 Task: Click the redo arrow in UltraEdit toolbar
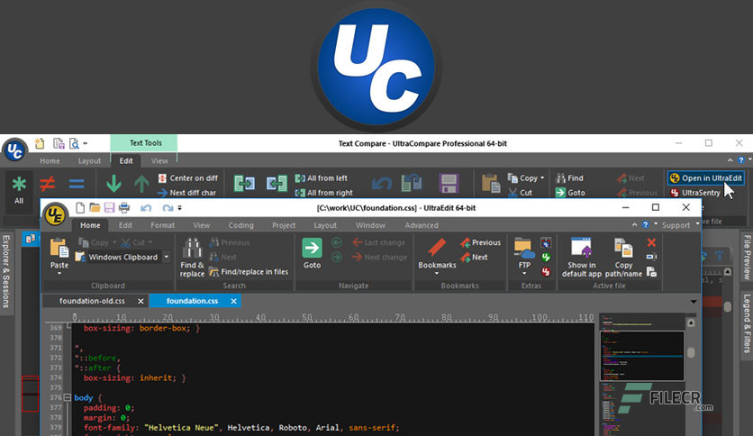[x=168, y=208]
